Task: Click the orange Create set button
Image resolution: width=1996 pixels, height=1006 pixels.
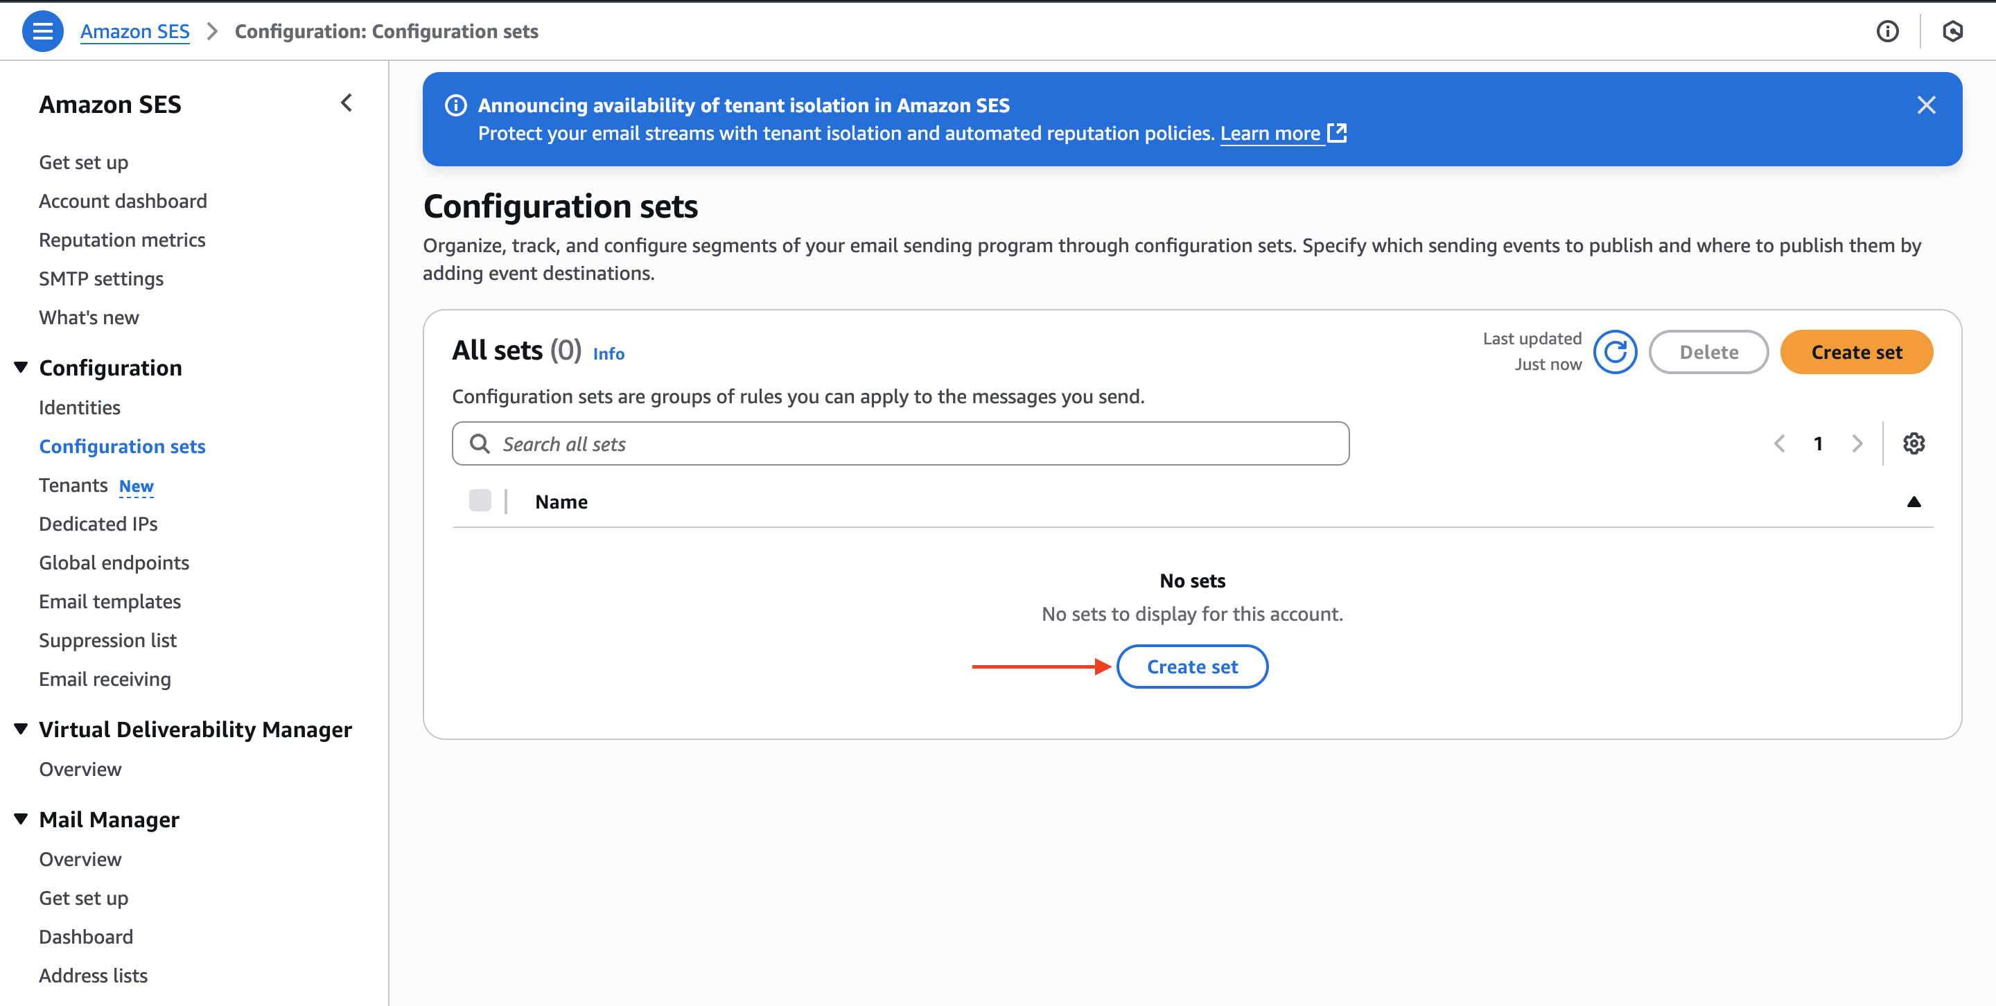Action: click(x=1856, y=353)
